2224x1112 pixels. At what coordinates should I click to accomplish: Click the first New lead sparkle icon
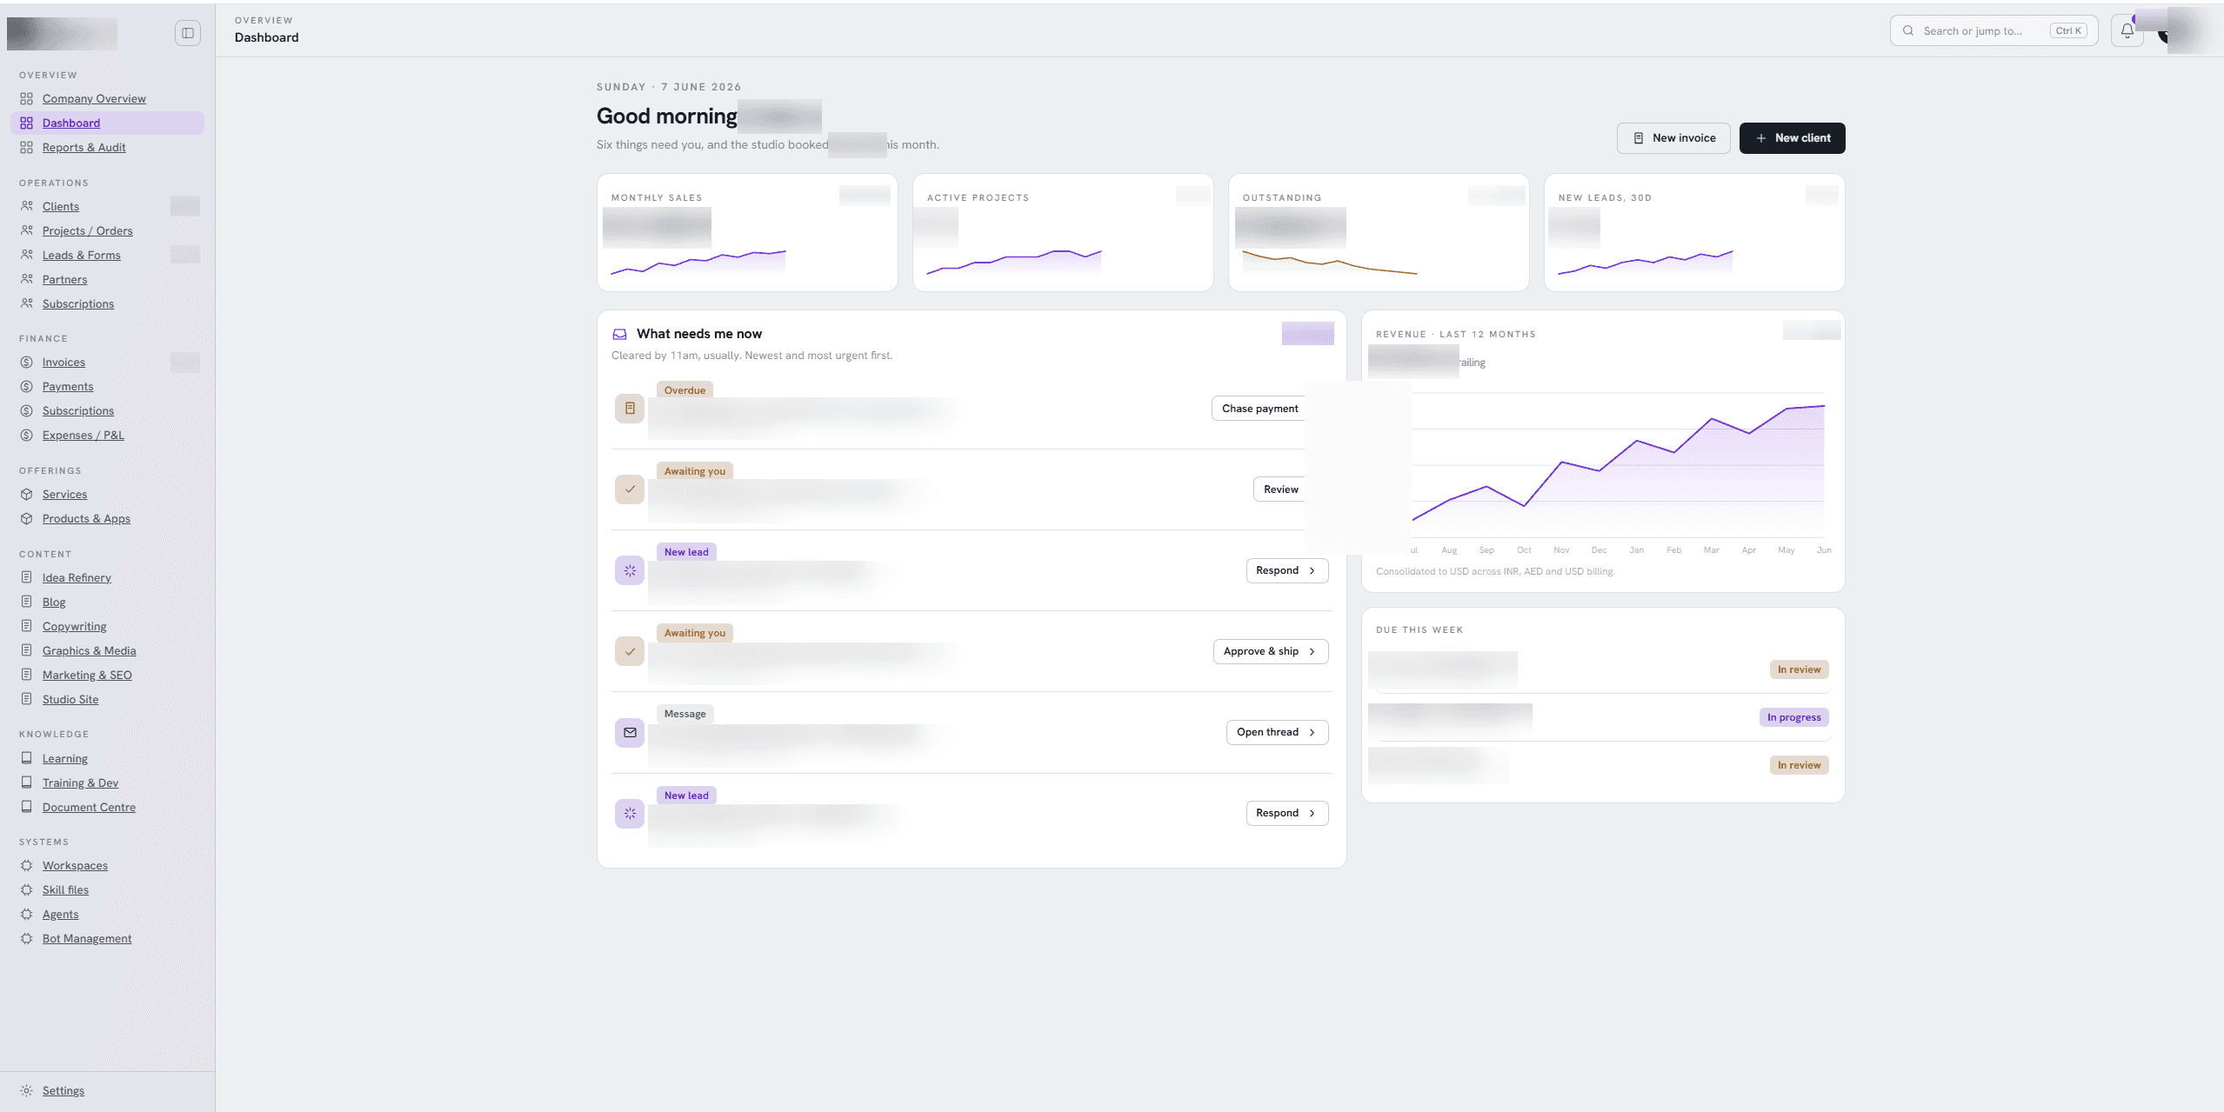coord(630,570)
